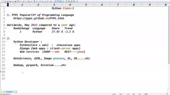This screenshot has width=170, height=95.
Task: Click the Help icon ending the toolbar
Action: point(77,2)
